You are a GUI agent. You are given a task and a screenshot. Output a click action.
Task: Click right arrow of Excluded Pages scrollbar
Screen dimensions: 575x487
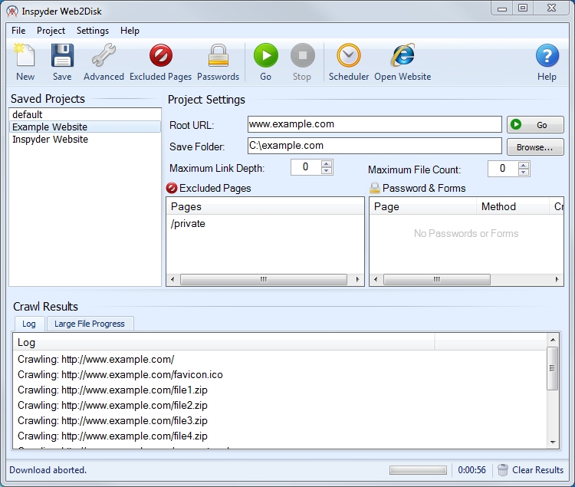pyautogui.click(x=357, y=279)
